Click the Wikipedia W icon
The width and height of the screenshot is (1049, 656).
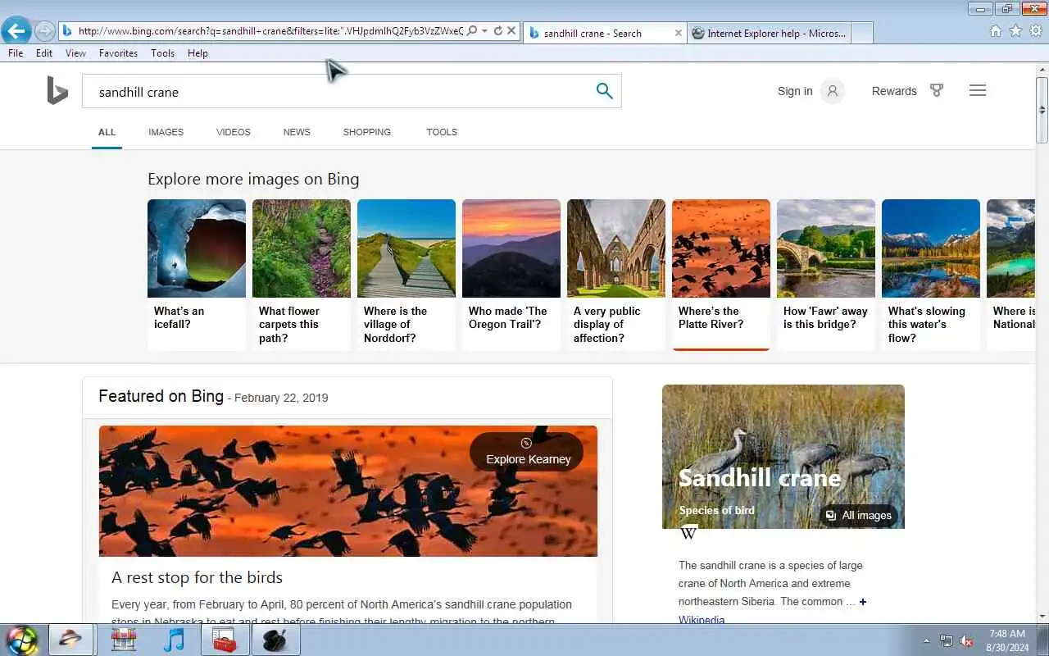688,533
